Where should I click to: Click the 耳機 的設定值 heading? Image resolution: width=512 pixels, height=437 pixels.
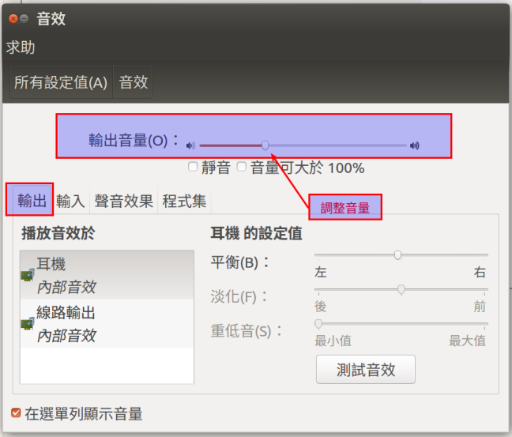point(256,233)
